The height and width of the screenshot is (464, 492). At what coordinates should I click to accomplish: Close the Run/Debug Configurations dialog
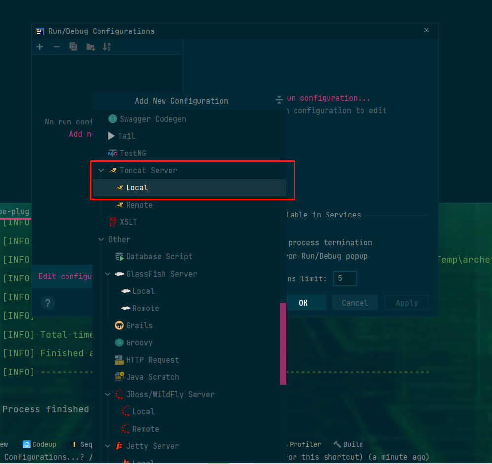[x=426, y=30]
